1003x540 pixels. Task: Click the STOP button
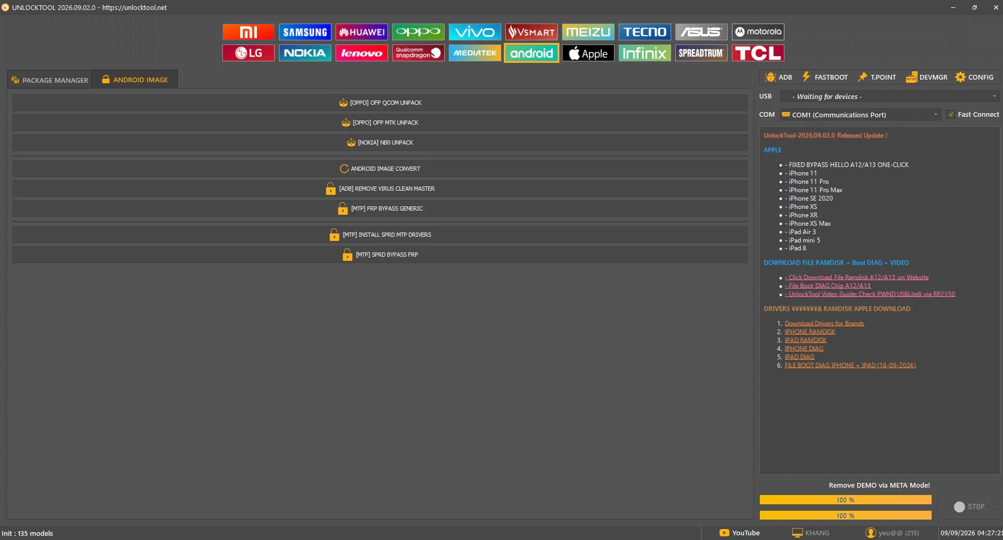(x=969, y=506)
